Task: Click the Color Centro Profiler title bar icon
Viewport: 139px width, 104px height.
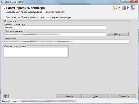Action: [x=2, y=2]
